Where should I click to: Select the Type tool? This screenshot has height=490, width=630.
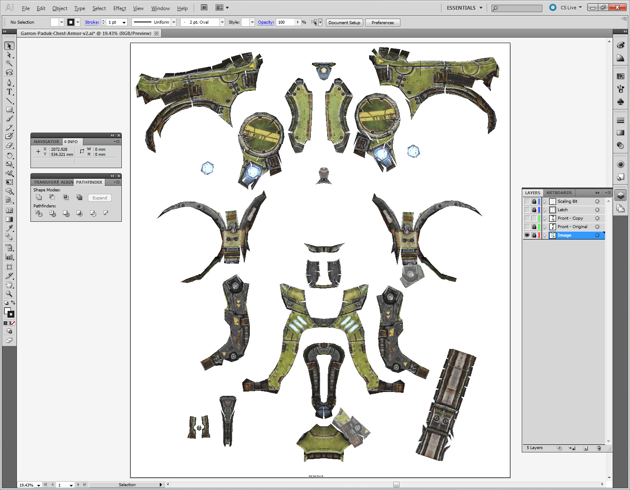9,91
